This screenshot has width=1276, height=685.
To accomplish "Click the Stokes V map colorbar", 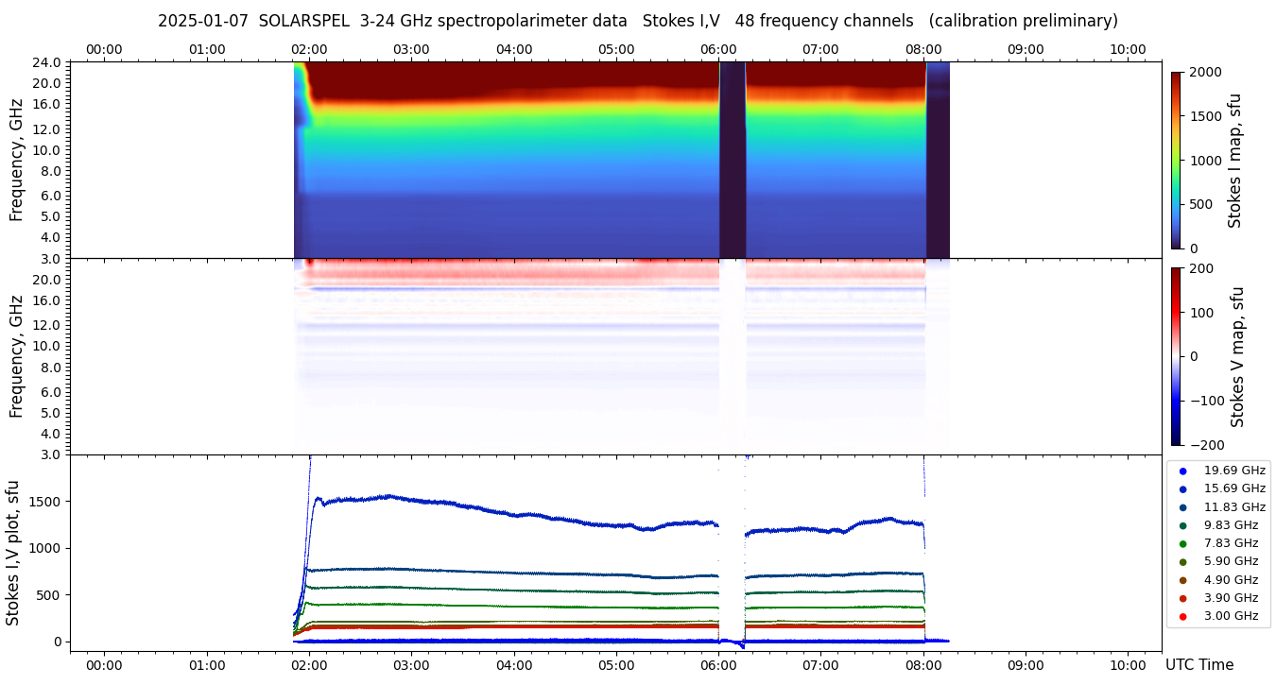I will pos(1176,355).
